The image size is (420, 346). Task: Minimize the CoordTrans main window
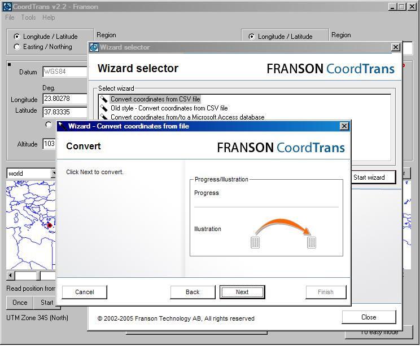(x=392, y=7)
